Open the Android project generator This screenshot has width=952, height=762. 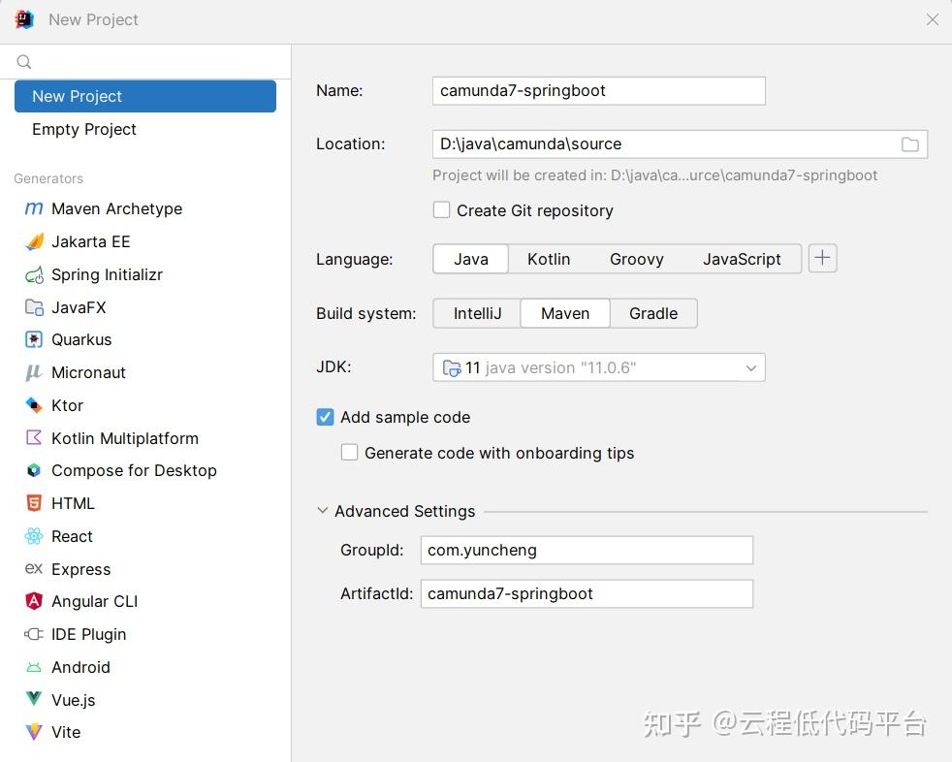(x=80, y=667)
